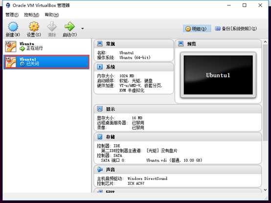Viewport: 271px width, 203px height.
Task: Click the Storage (存储) disk icon
Action: pos(100,137)
